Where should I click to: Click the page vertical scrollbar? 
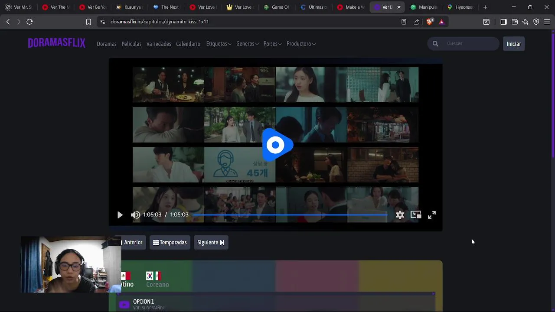point(553,95)
